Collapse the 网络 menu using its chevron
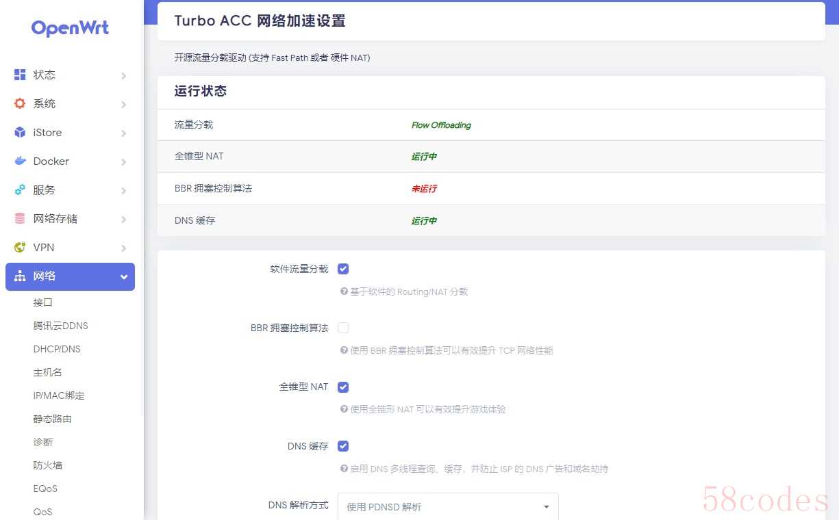The width and height of the screenshot is (839, 520). [x=124, y=276]
